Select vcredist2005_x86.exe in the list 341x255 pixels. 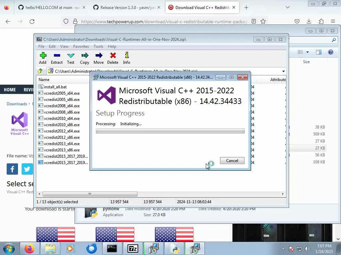[x=62, y=99]
